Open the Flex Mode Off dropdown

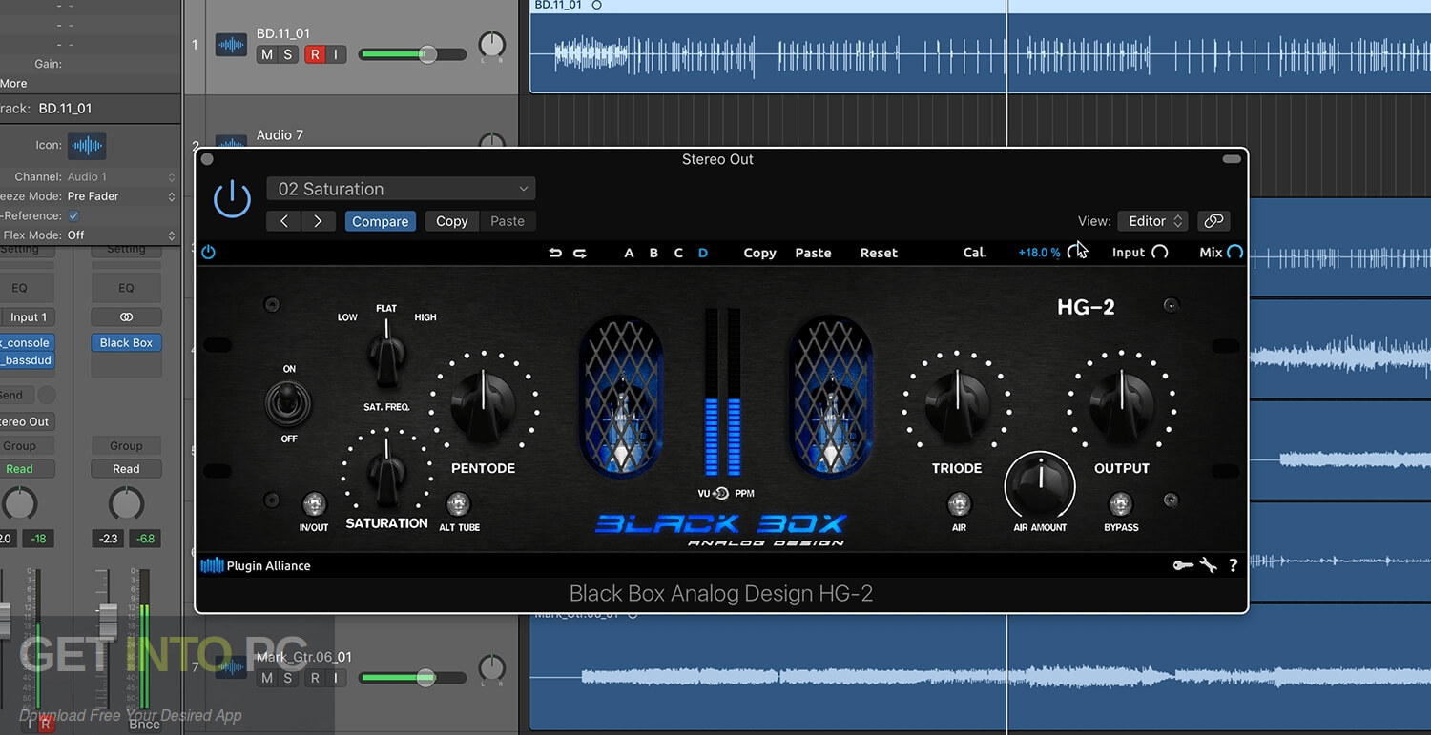click(x=121, y=235)
